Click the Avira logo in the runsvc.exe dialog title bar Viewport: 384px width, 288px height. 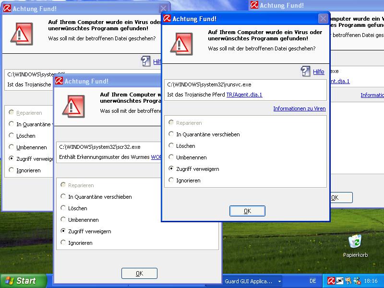pyautogui.click(x=167, y=18)
